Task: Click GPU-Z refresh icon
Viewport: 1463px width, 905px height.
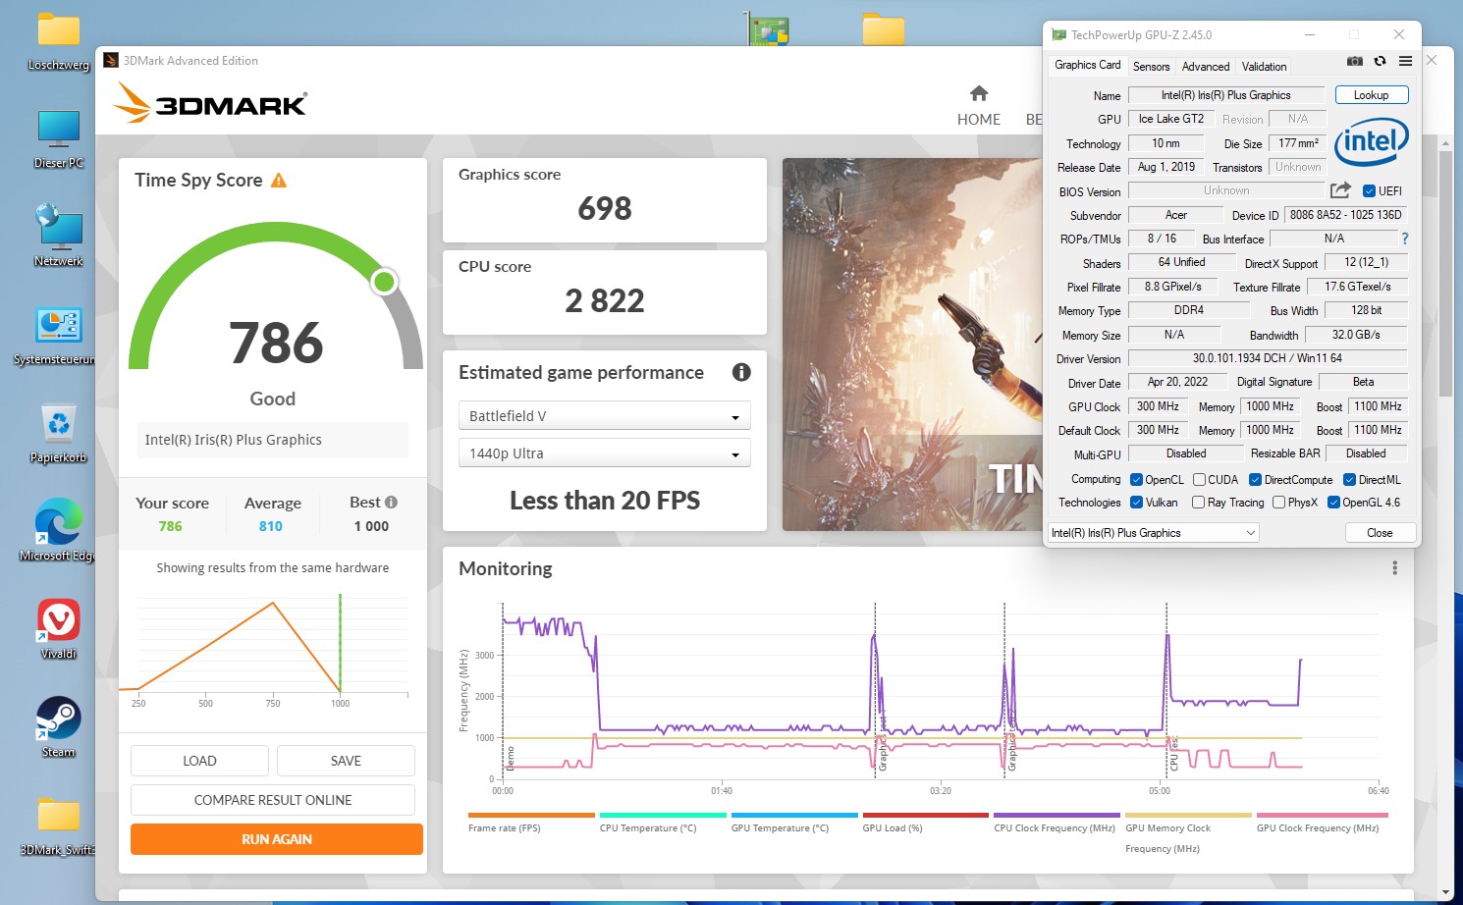Action: pos(1380,61)
